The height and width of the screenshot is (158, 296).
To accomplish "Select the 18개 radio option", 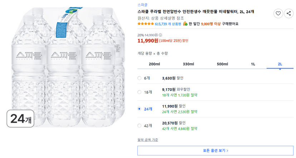I will (139, 92).
